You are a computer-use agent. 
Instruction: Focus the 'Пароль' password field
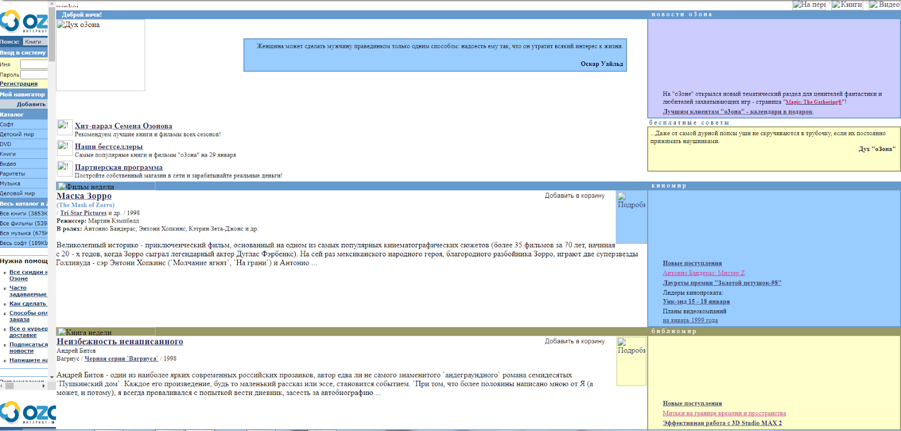point(34,74)
